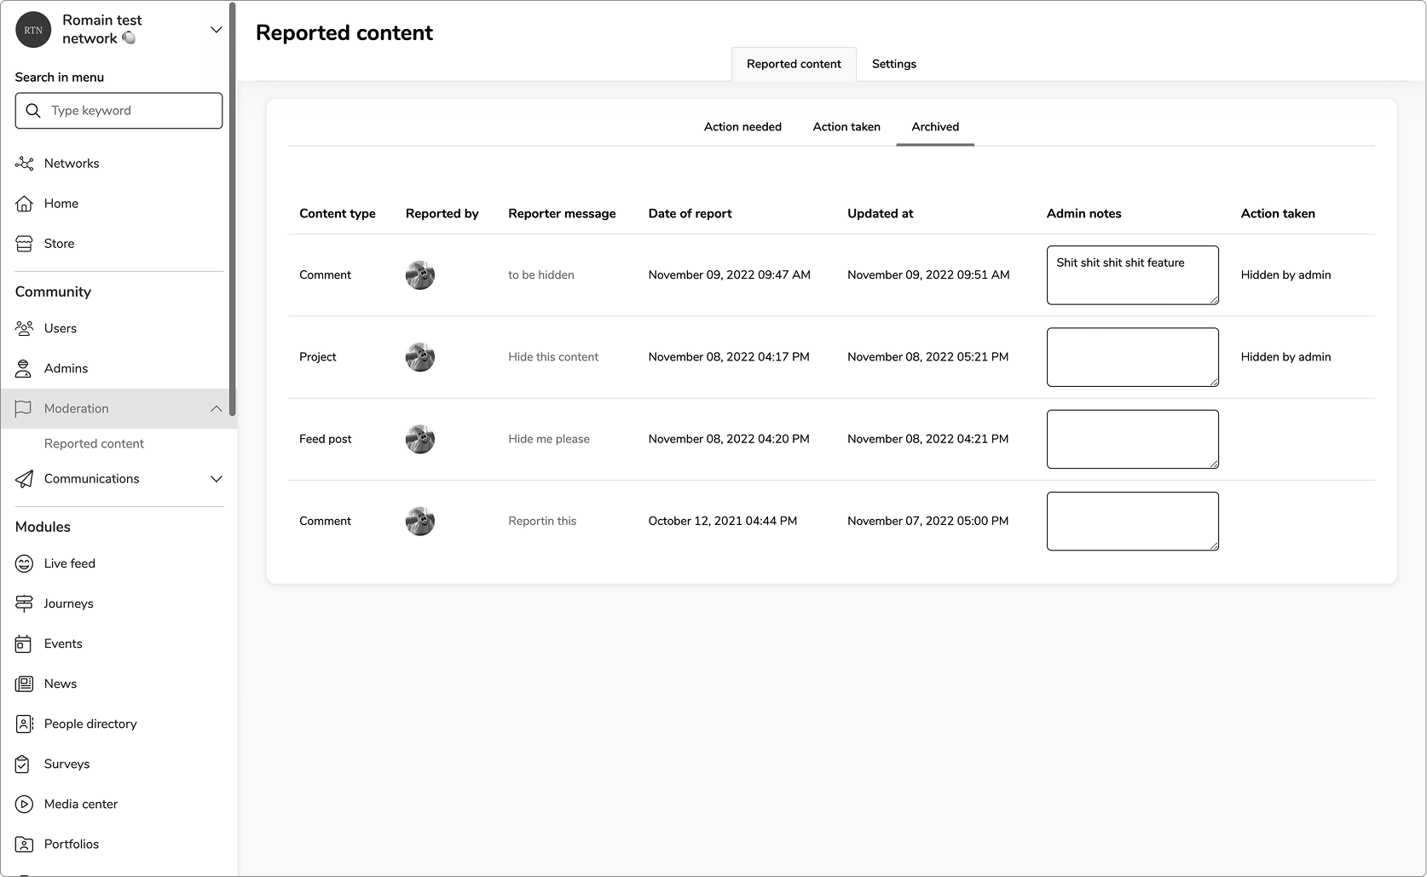
Task: Expand the Romain test network dropdown
Action: (x=216, y=29)
